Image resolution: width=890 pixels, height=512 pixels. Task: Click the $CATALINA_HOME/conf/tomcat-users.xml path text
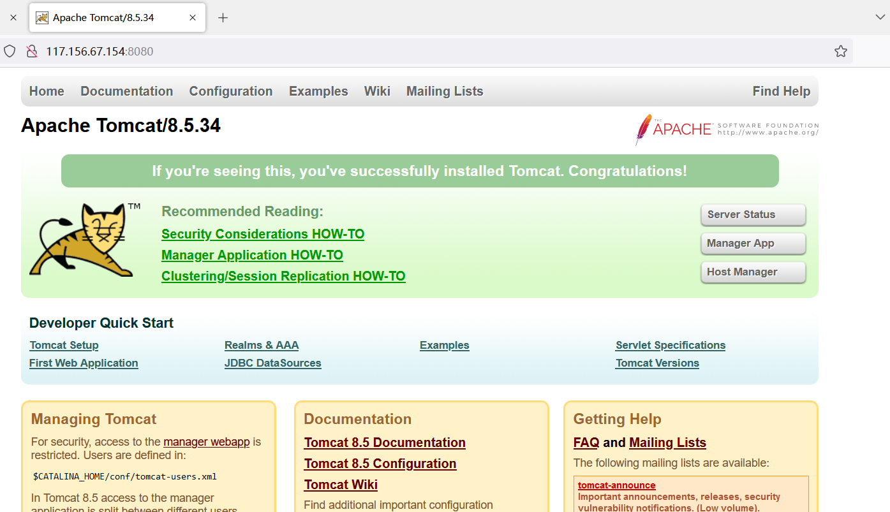point(125,476)
